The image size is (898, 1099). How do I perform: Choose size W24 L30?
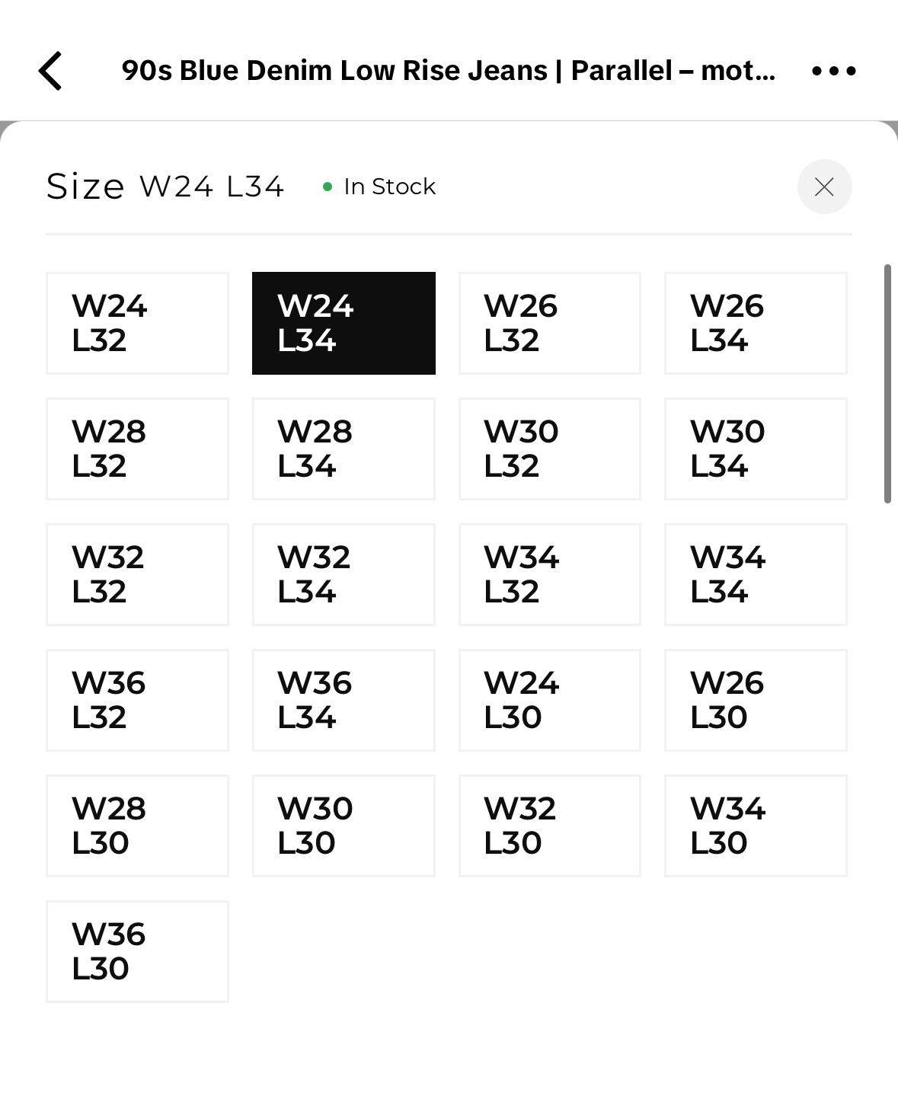click(549, 700)
